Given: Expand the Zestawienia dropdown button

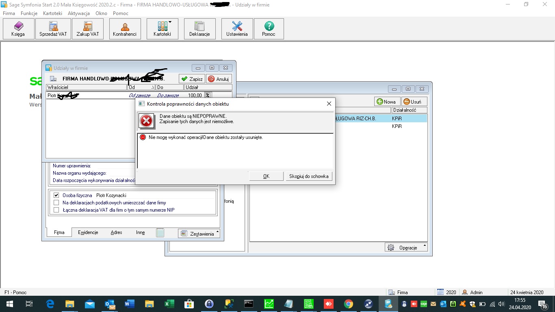Looking at the screenshot, I should (199, 234).
